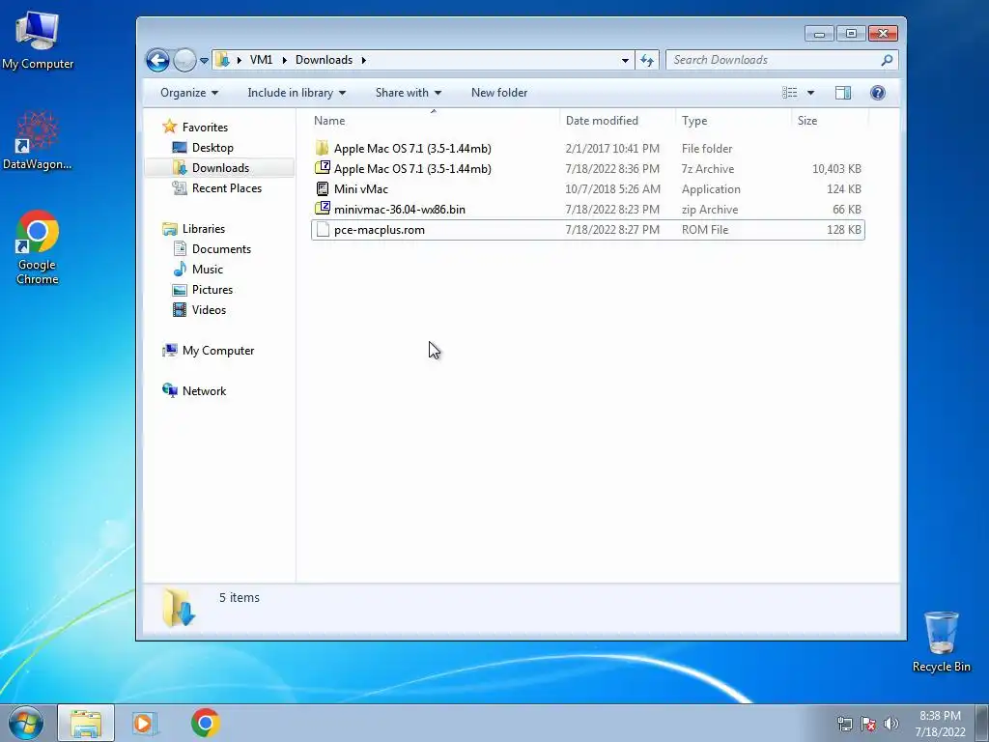
Task: Open My Computer in navigation pane
Action: [x=217, y=350]
